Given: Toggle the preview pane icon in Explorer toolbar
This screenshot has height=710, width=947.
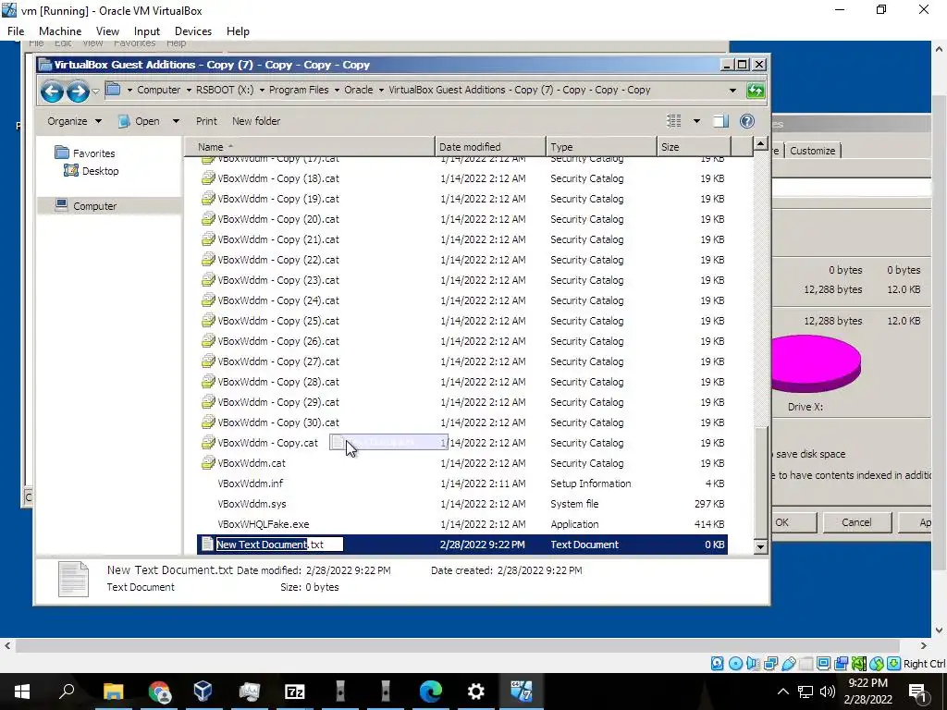Looking at the screenshot, I should (x=720, y=121).
